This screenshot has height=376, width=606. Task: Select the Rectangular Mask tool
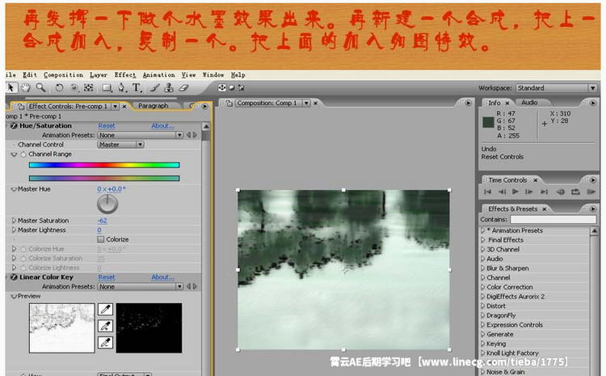pyautogui.click(x=107, y=88)
